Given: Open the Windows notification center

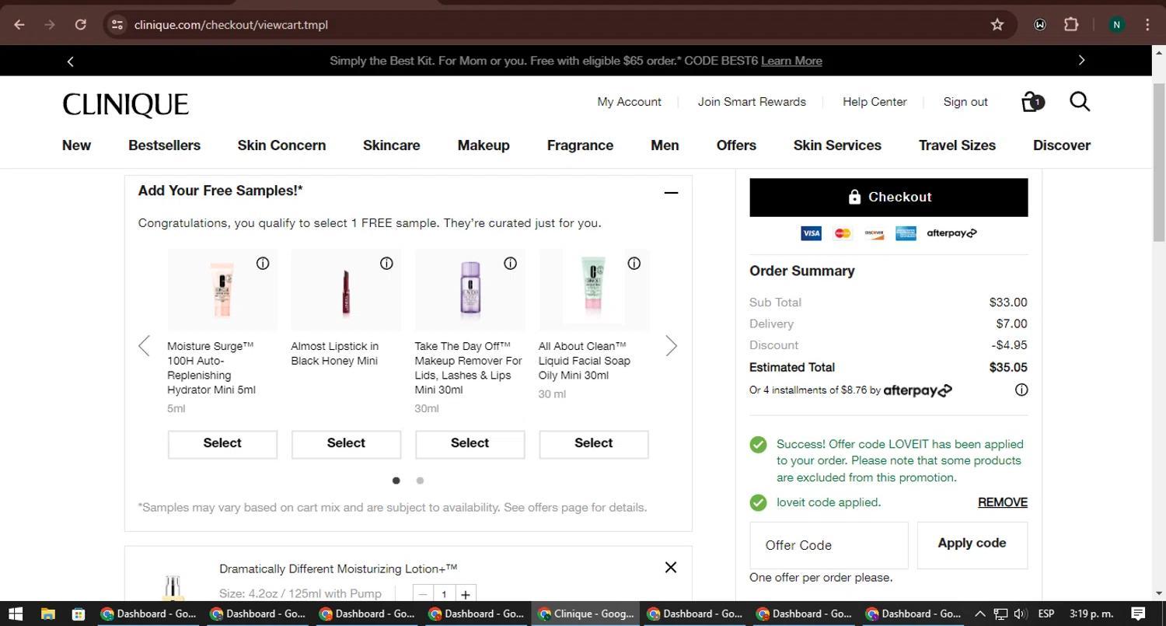Looking at the screenshot, I should click(1138, 614).
